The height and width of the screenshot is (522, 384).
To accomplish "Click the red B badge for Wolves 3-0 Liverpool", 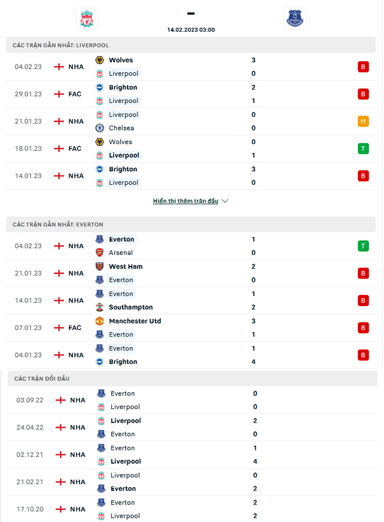I will click(x=363, y=67).
